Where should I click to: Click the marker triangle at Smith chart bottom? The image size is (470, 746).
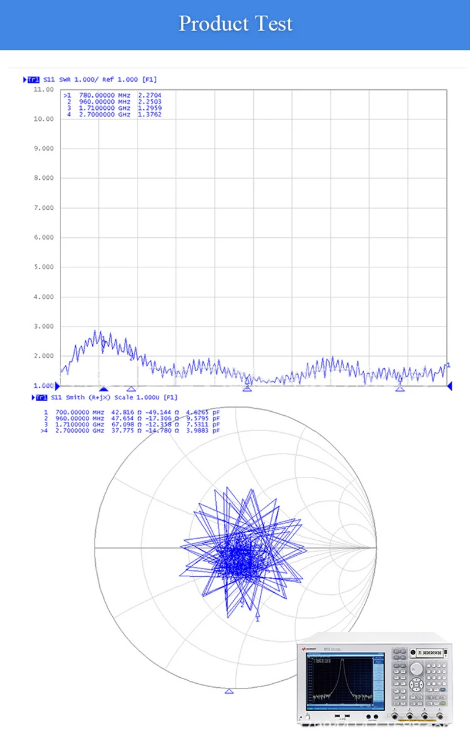click(x=229, y=691)
